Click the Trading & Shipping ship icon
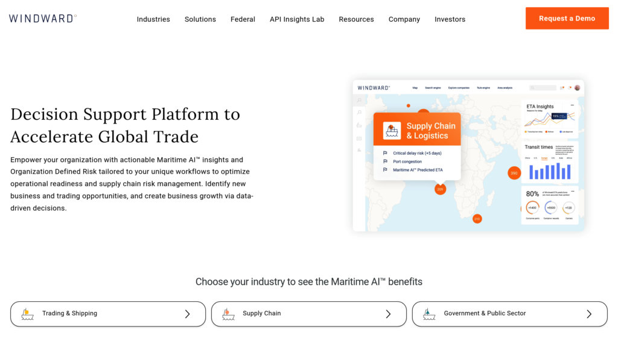 pyautogui.click(x=27, y=314)
